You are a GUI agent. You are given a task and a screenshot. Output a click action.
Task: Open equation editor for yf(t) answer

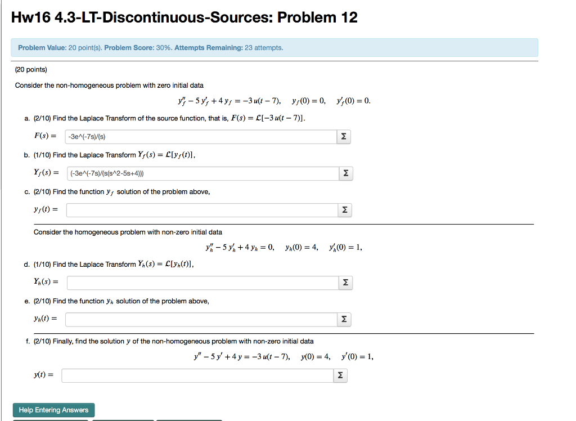344,209
